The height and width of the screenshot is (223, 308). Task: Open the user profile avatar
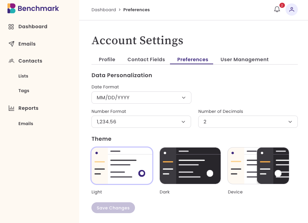coord(291,10)
